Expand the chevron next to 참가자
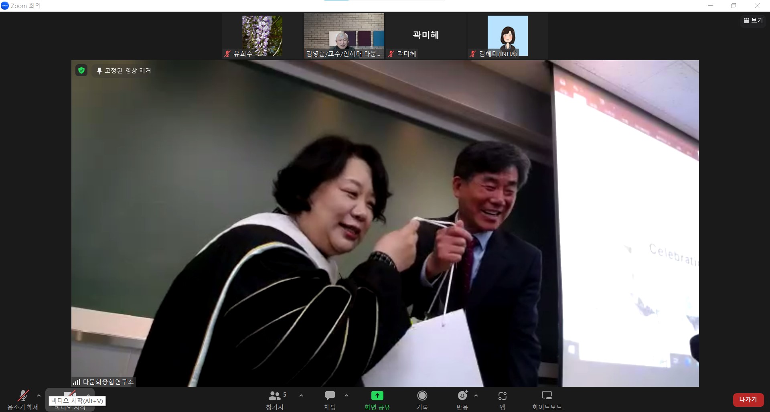Viewport: 770px width, 412px height. [301, 396]
